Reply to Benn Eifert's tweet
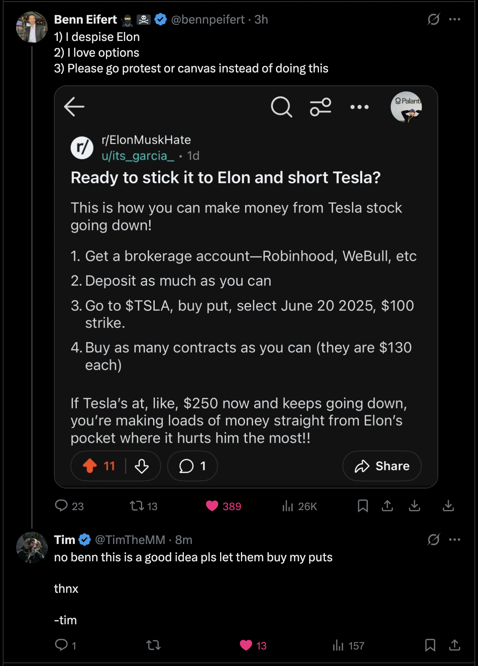This screenshot has width=478, height=666. (61, 506)
